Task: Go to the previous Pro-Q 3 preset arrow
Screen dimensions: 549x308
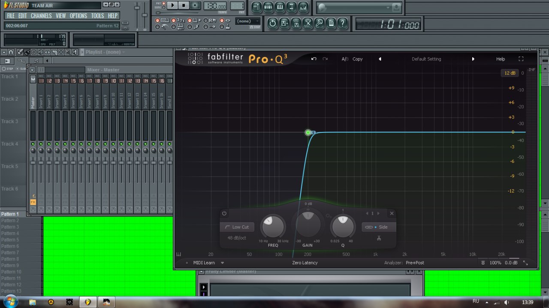Action: 380,59
